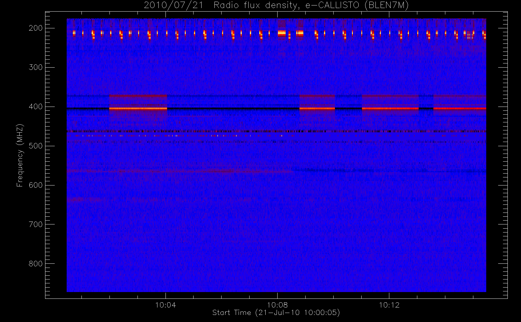The height and width of the screenshot is (322, 521).
Task: Click the 'Start Time (21-Jul-10 10:00:05)' label
Action: tap(276, 313)
